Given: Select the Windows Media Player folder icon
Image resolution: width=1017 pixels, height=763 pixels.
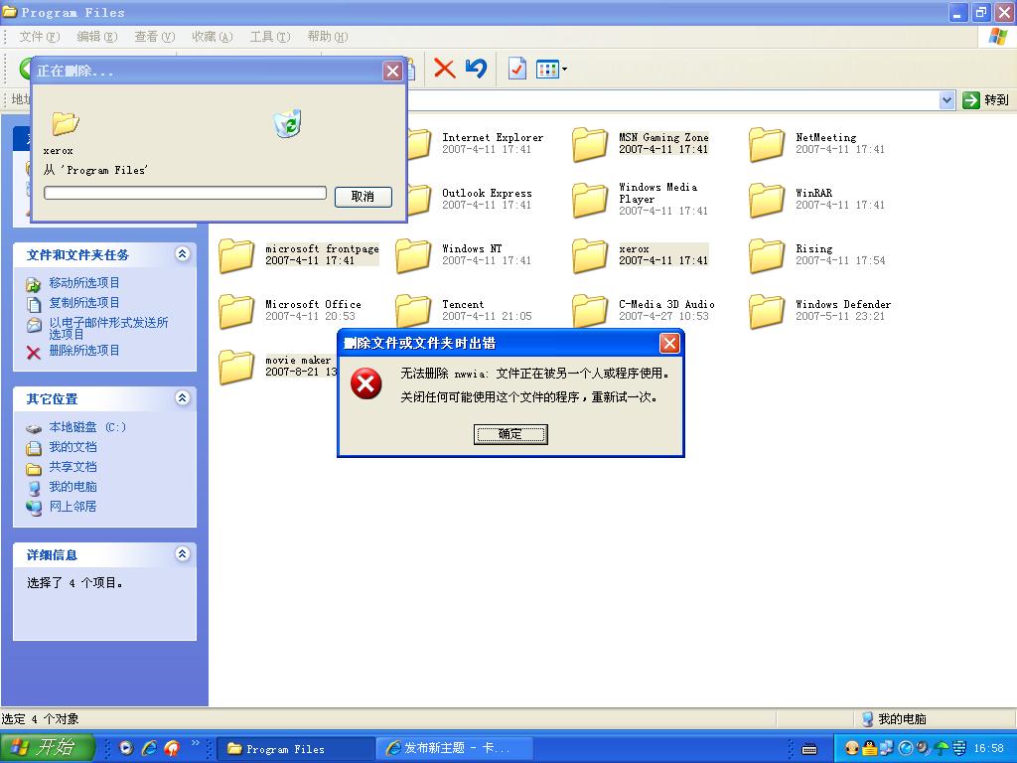Looking at the screenshot, I should click(590, 199).
